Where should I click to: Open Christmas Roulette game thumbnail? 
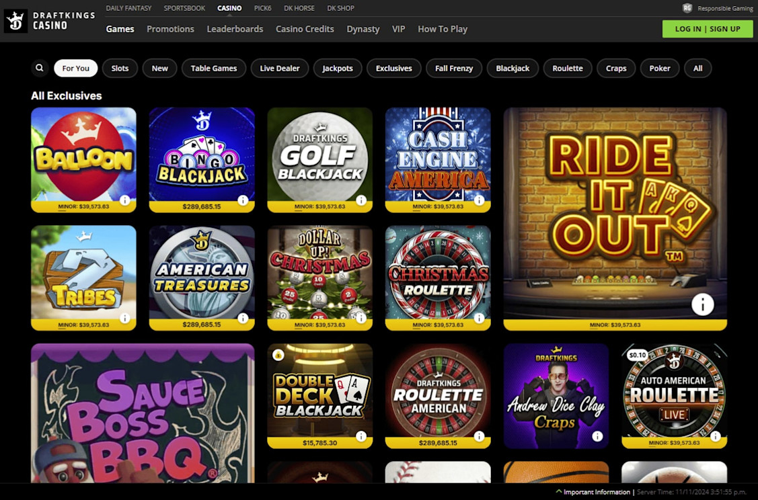coord(438,278)
